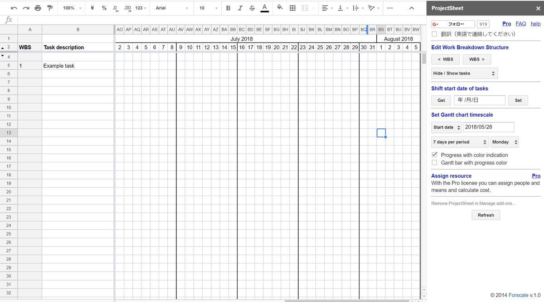Screen dimensions: 544x302
Task: Select the 'Example task' cell
Action: (78, 66)
